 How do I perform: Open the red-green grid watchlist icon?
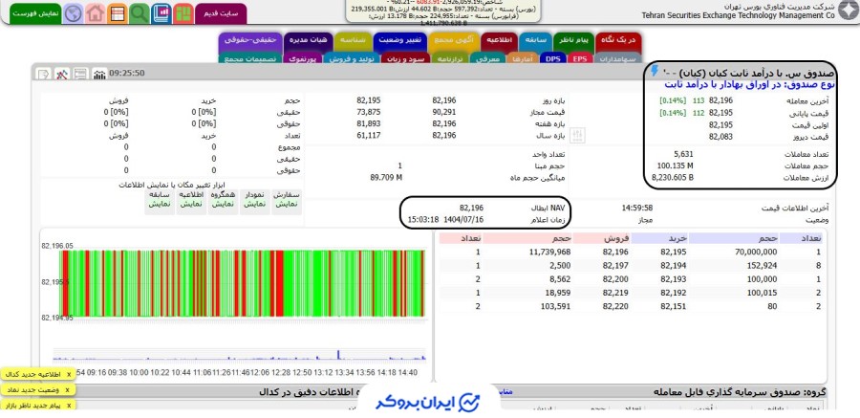point(183,13)
